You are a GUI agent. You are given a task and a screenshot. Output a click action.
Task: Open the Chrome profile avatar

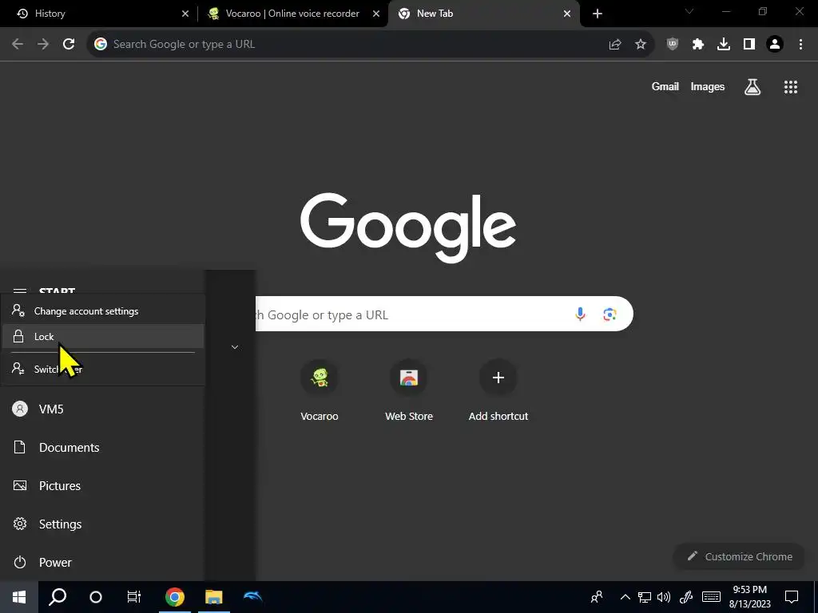coord(775,45)
